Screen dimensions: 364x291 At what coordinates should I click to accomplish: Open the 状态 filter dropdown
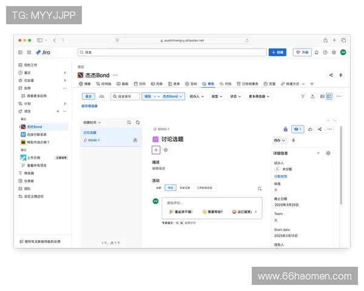pos(235,96)
